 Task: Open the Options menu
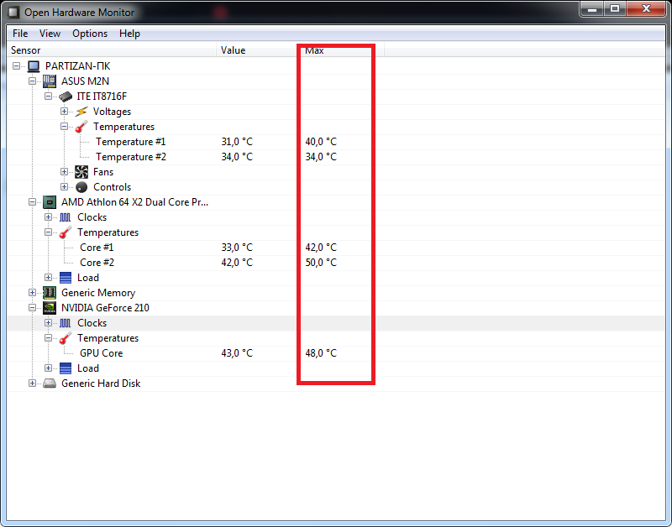click(90, 34)
